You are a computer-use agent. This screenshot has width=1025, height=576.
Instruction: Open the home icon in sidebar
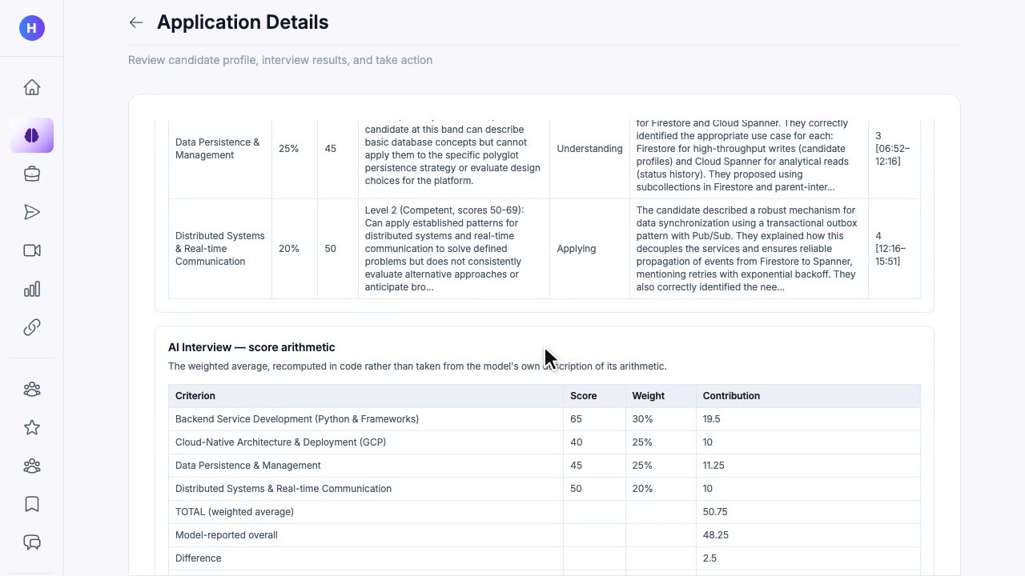32,87
